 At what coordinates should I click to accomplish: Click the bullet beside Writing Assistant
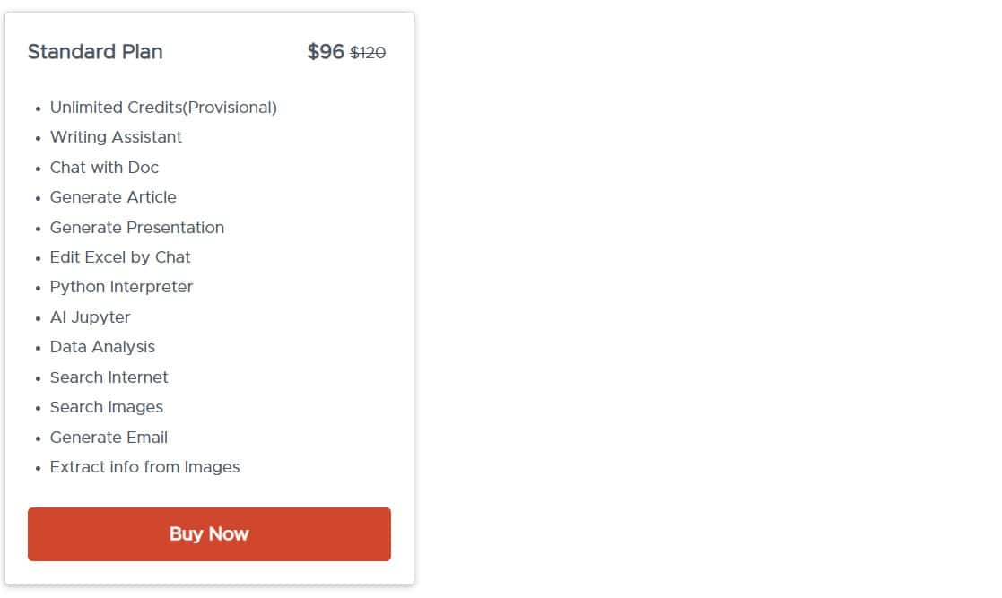pos(38,137)
